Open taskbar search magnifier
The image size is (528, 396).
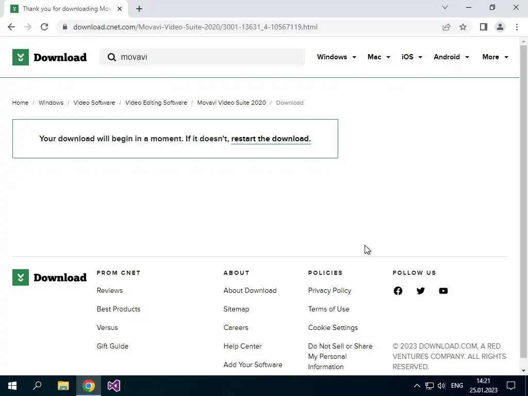(x=37, y=386)
